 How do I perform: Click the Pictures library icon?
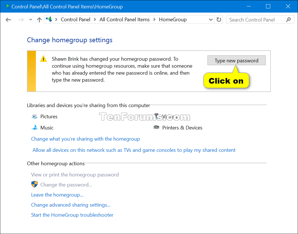click(x=34, y=117)
